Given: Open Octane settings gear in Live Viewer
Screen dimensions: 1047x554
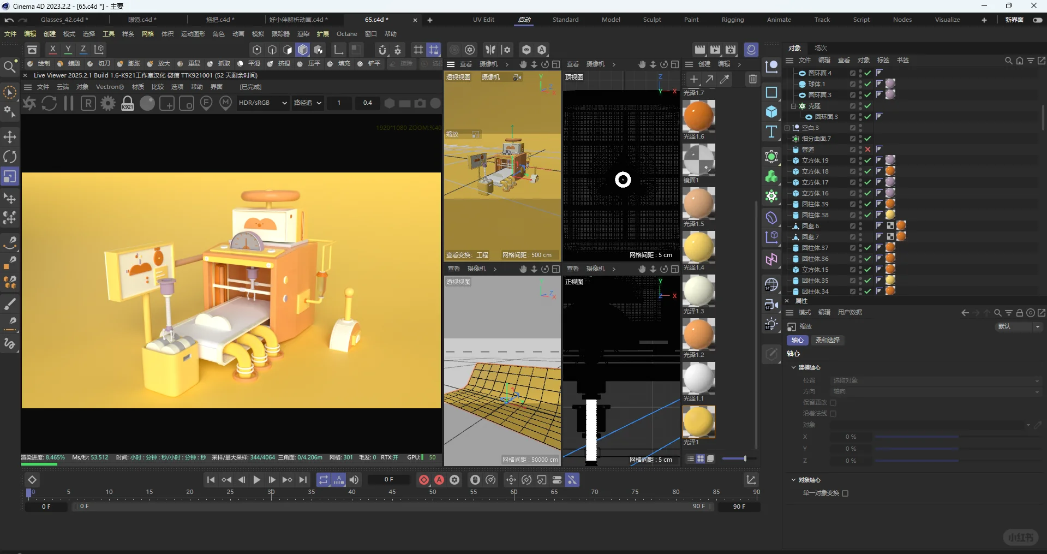Looking at the screenshot, I should (108, 103).
